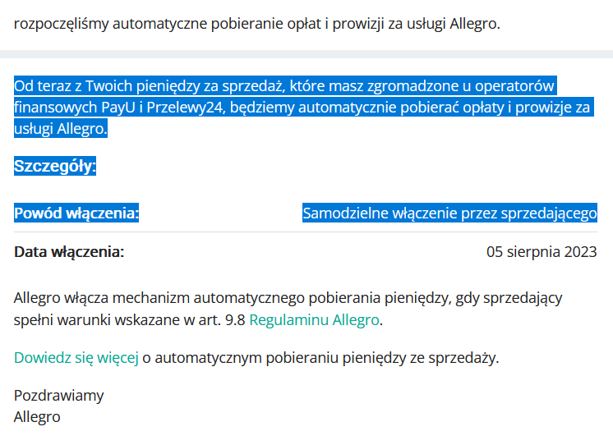The width and height of the screenshot is (613, 445).
Task: Click the date 05 sierpnia 2023
Action: coord(542,251)
